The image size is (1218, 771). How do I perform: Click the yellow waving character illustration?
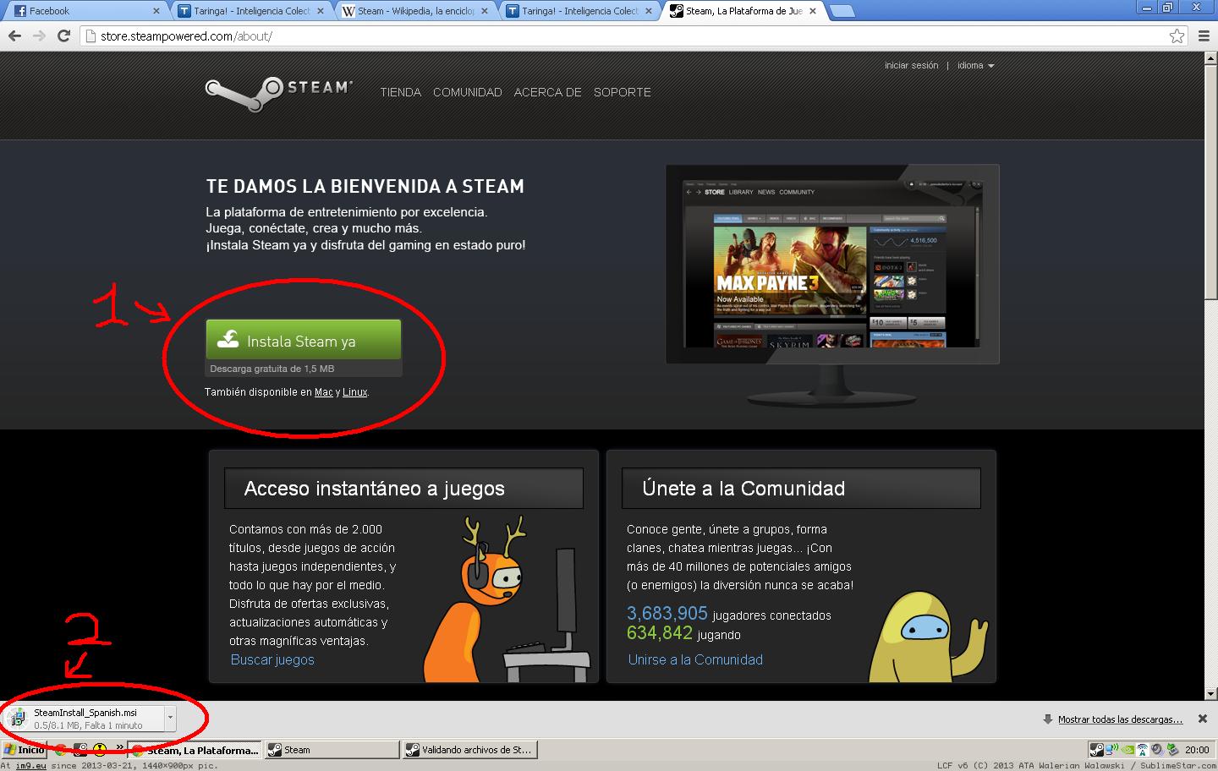click(929, 637)
